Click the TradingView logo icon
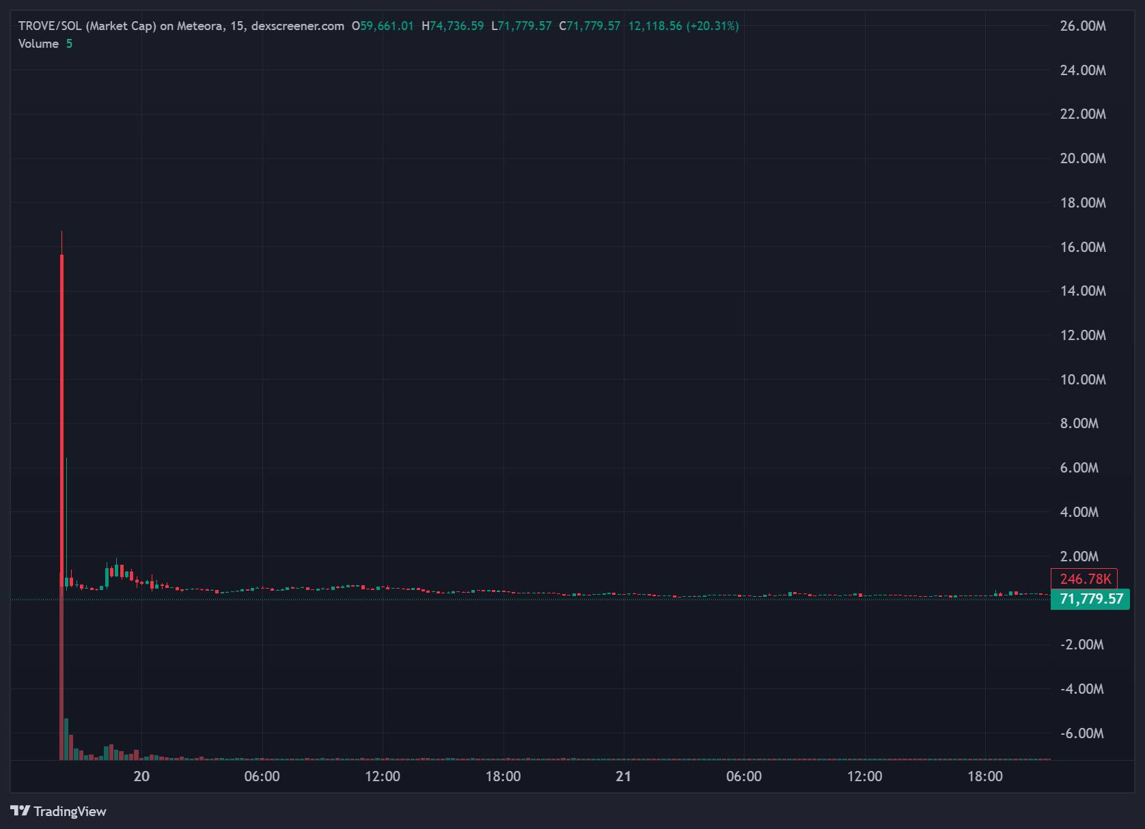The width and height of the screenshot is (1145, 829). 20,811
